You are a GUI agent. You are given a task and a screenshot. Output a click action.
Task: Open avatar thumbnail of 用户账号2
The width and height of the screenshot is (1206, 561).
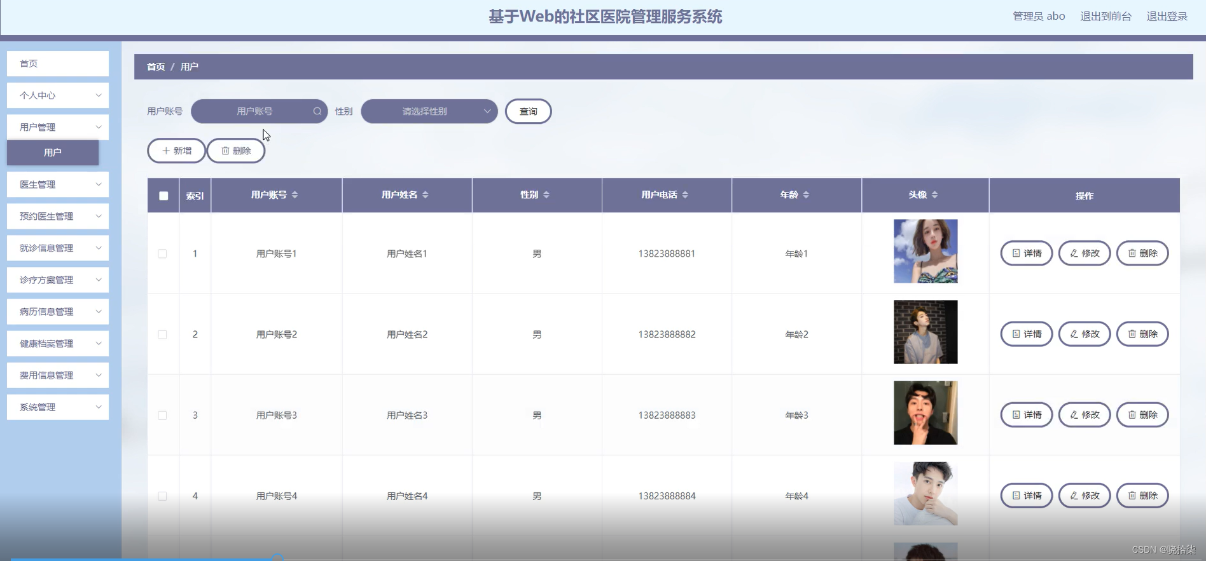click(x=925, y=332)
